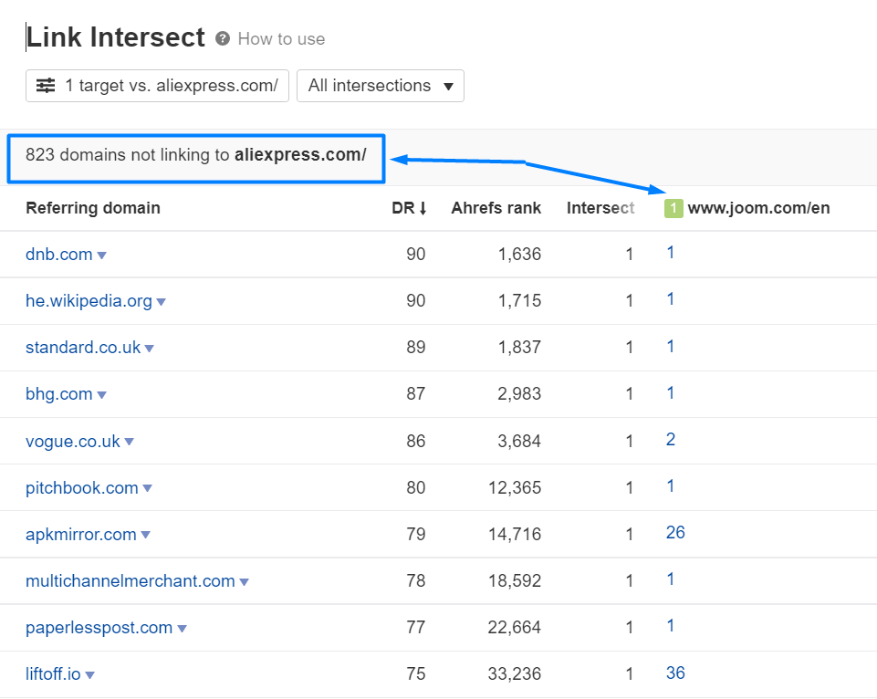The image size is (877, 699).
Task: Click the joom link count 2 for vogue.co.uk
Action: pyautogui.click(x=671, y=440)
